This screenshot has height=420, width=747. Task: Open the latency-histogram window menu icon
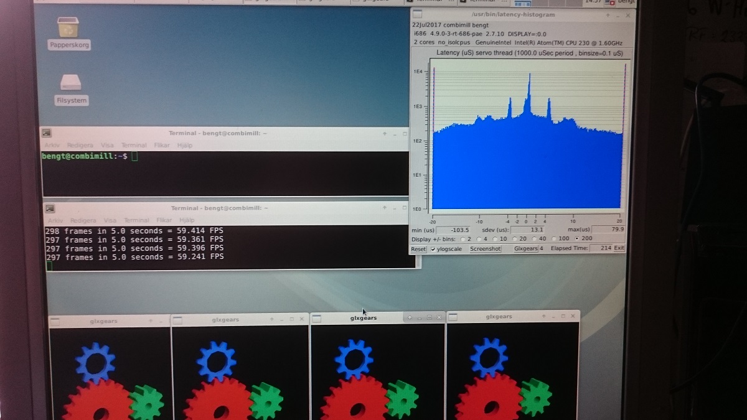(x=418, y=14)
